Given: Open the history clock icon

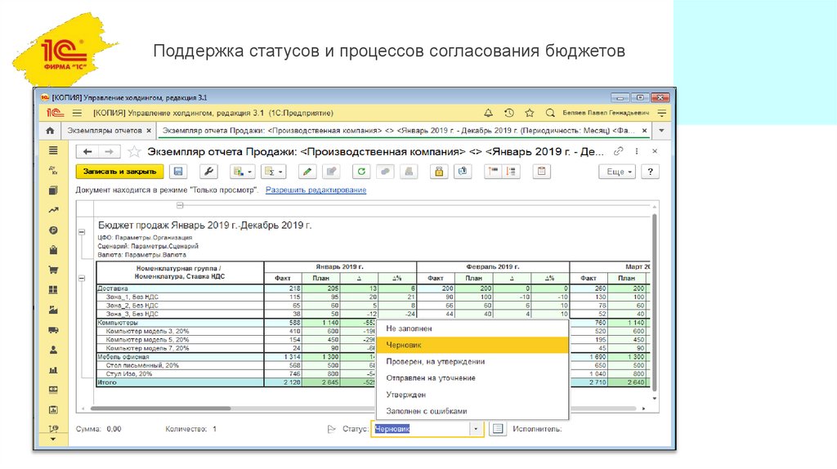Looking at the screenshot, I should [x=508, y=113].
